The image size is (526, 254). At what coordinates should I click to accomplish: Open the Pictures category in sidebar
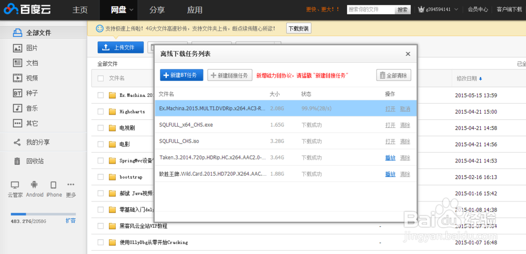(x=25, y=48)
